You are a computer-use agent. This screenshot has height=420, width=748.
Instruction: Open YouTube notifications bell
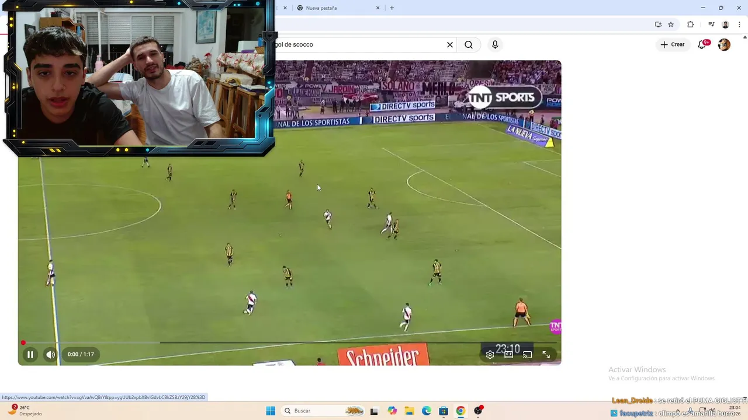click(x=702, y=44)
